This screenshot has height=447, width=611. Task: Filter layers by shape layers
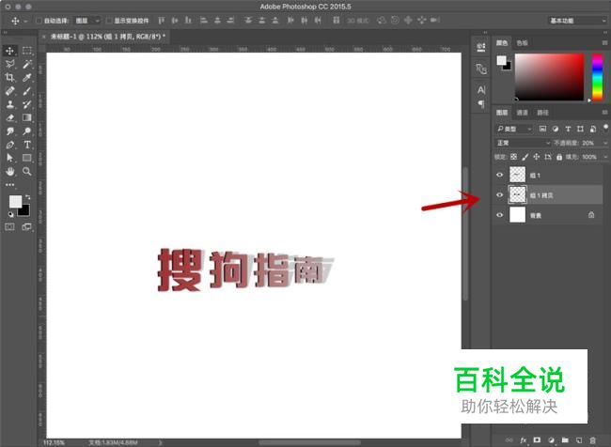580,129
